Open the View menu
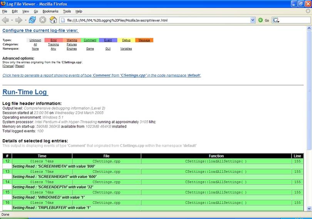The height and width of the screenshot is (219, 312). coord(26,11)
